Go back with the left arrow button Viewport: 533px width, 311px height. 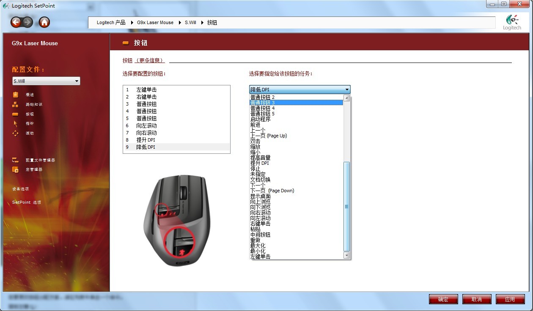click(x=16, y=22)
